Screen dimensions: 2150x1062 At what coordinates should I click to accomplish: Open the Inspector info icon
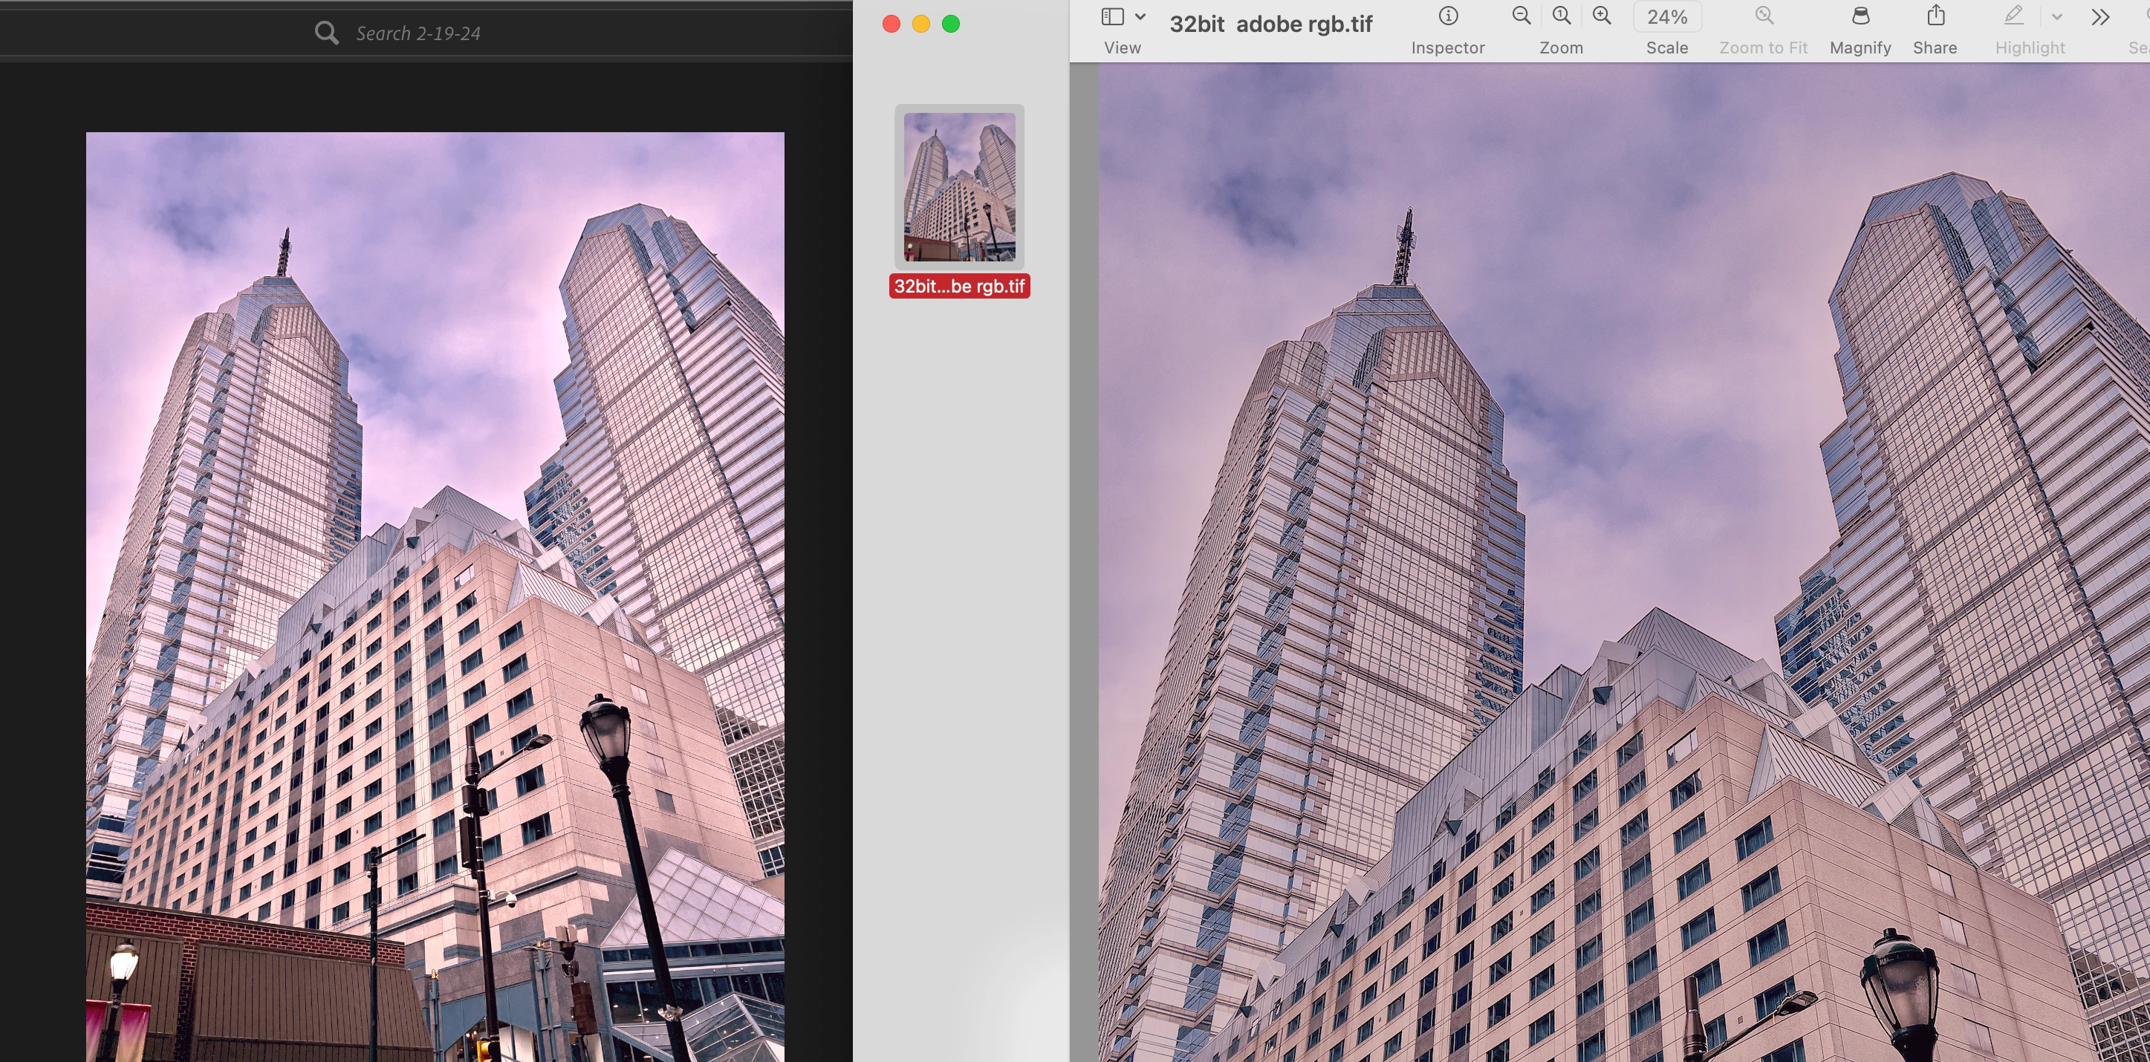point(1448,16)
